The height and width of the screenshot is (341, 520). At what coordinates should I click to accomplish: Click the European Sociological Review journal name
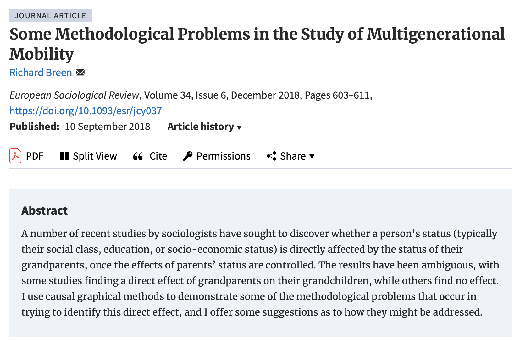point(74,95)
